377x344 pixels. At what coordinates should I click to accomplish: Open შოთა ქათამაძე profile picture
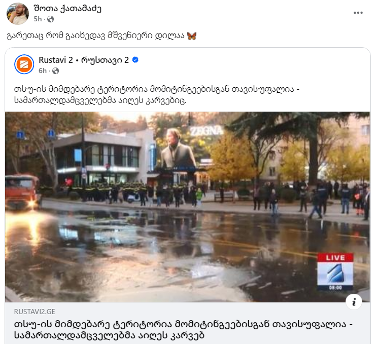17,14
